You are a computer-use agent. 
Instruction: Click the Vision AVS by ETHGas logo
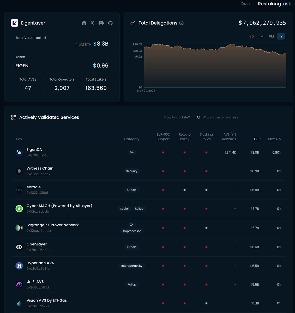pos(19,303)
